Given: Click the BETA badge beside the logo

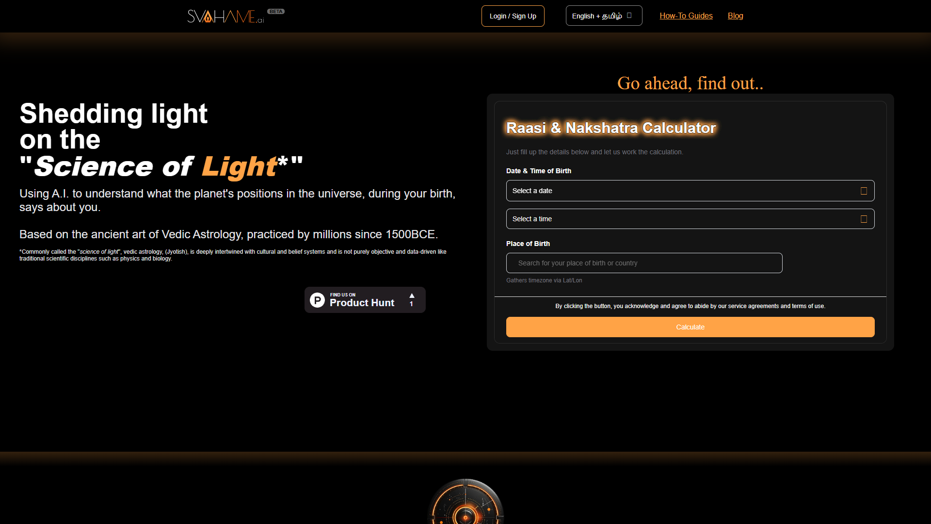Looking at the screenshot, I should (x=276, y=11).
